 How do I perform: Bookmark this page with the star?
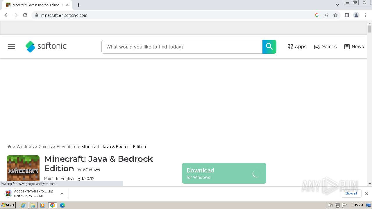click(x=335, y=15)
